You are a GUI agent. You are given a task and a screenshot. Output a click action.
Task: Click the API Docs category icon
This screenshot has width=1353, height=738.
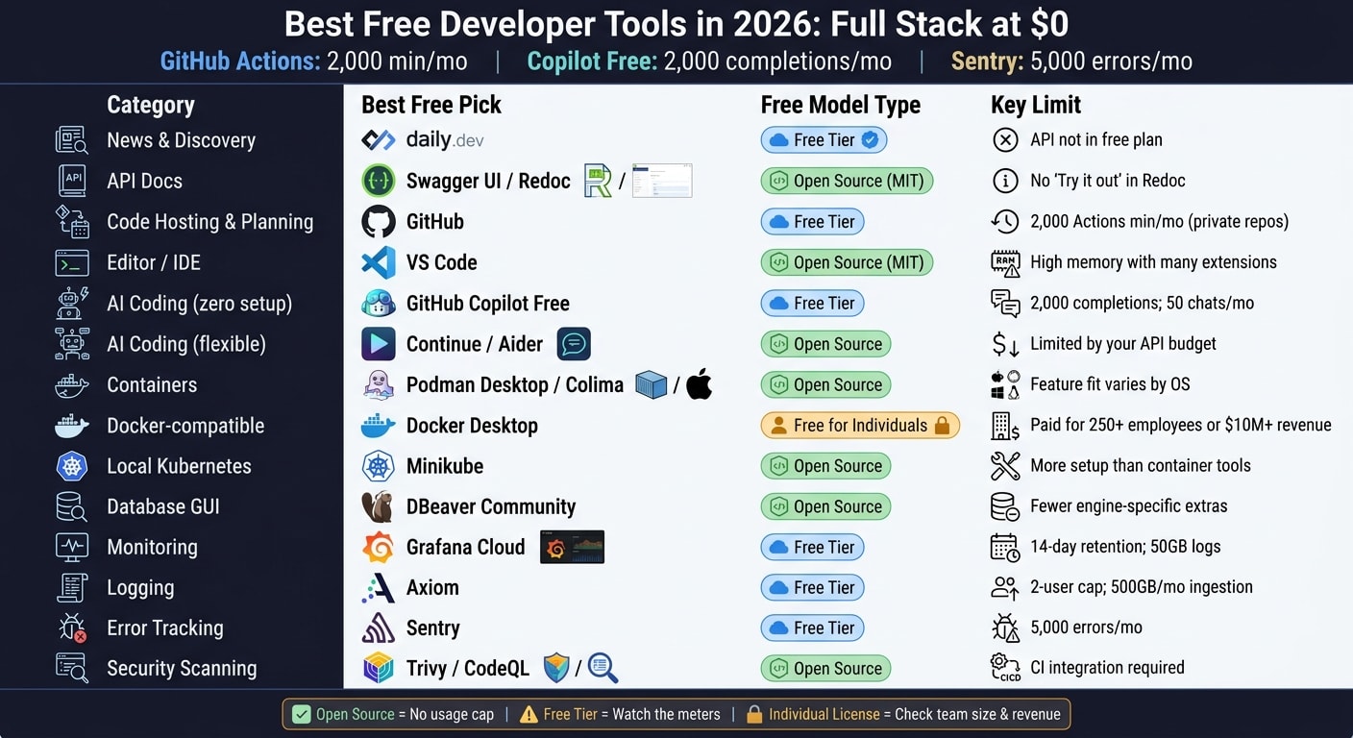72,181
